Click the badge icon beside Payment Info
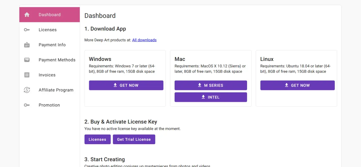The image size is (361, 167). click(27, 45)
